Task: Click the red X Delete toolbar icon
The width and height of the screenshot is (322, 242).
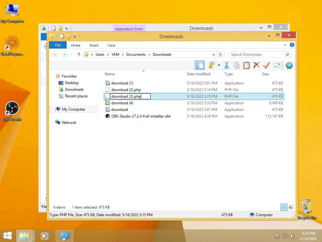Action: [x=256, y=65]
